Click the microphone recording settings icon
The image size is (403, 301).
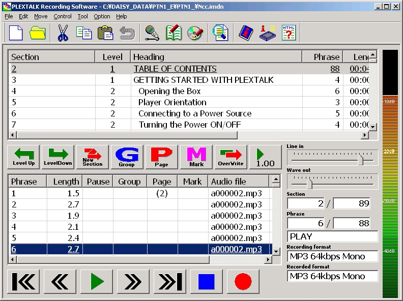(152, 33)
